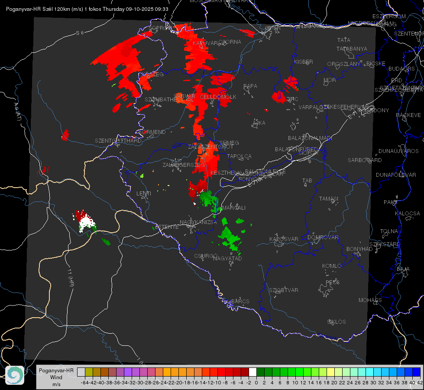Click the '11 (HR)' road label
Image resolution: width=424 pixels, height=390 pixels.
[x=71, y=278]
